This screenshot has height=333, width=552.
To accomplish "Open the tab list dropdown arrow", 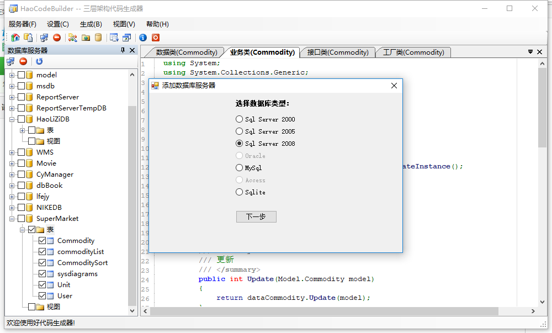I will click(x=530, y=52).
